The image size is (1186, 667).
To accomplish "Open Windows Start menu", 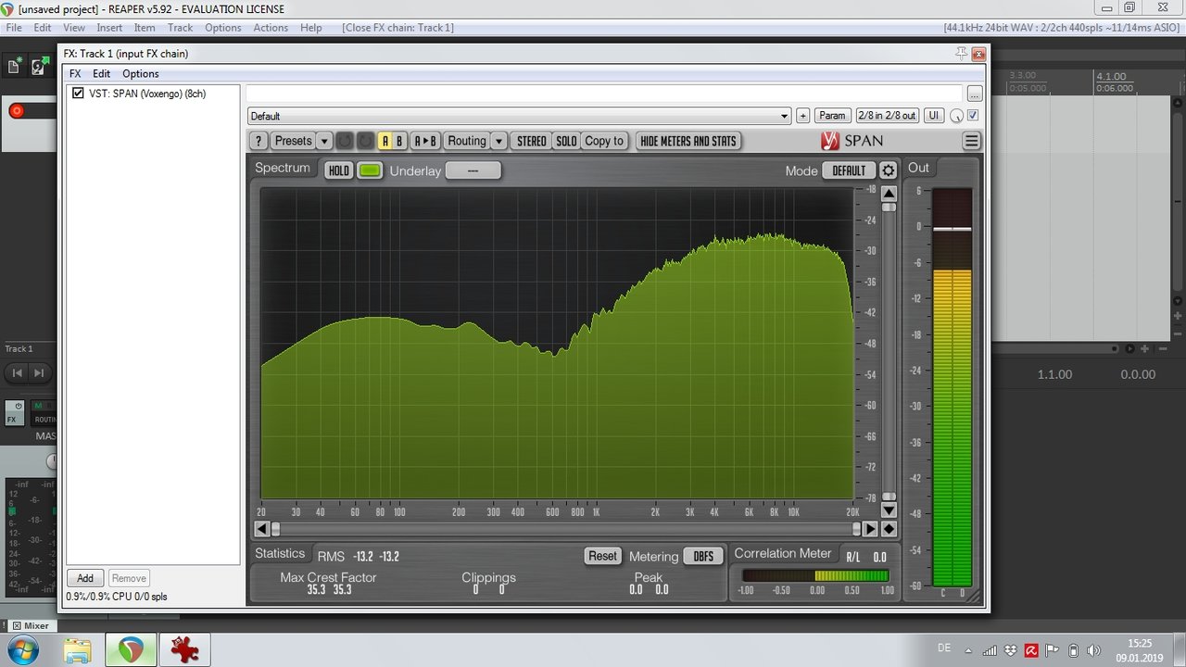I will tap(21, 649).
